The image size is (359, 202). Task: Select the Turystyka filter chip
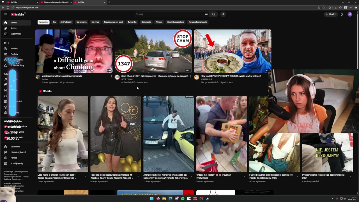pos(132,22)
